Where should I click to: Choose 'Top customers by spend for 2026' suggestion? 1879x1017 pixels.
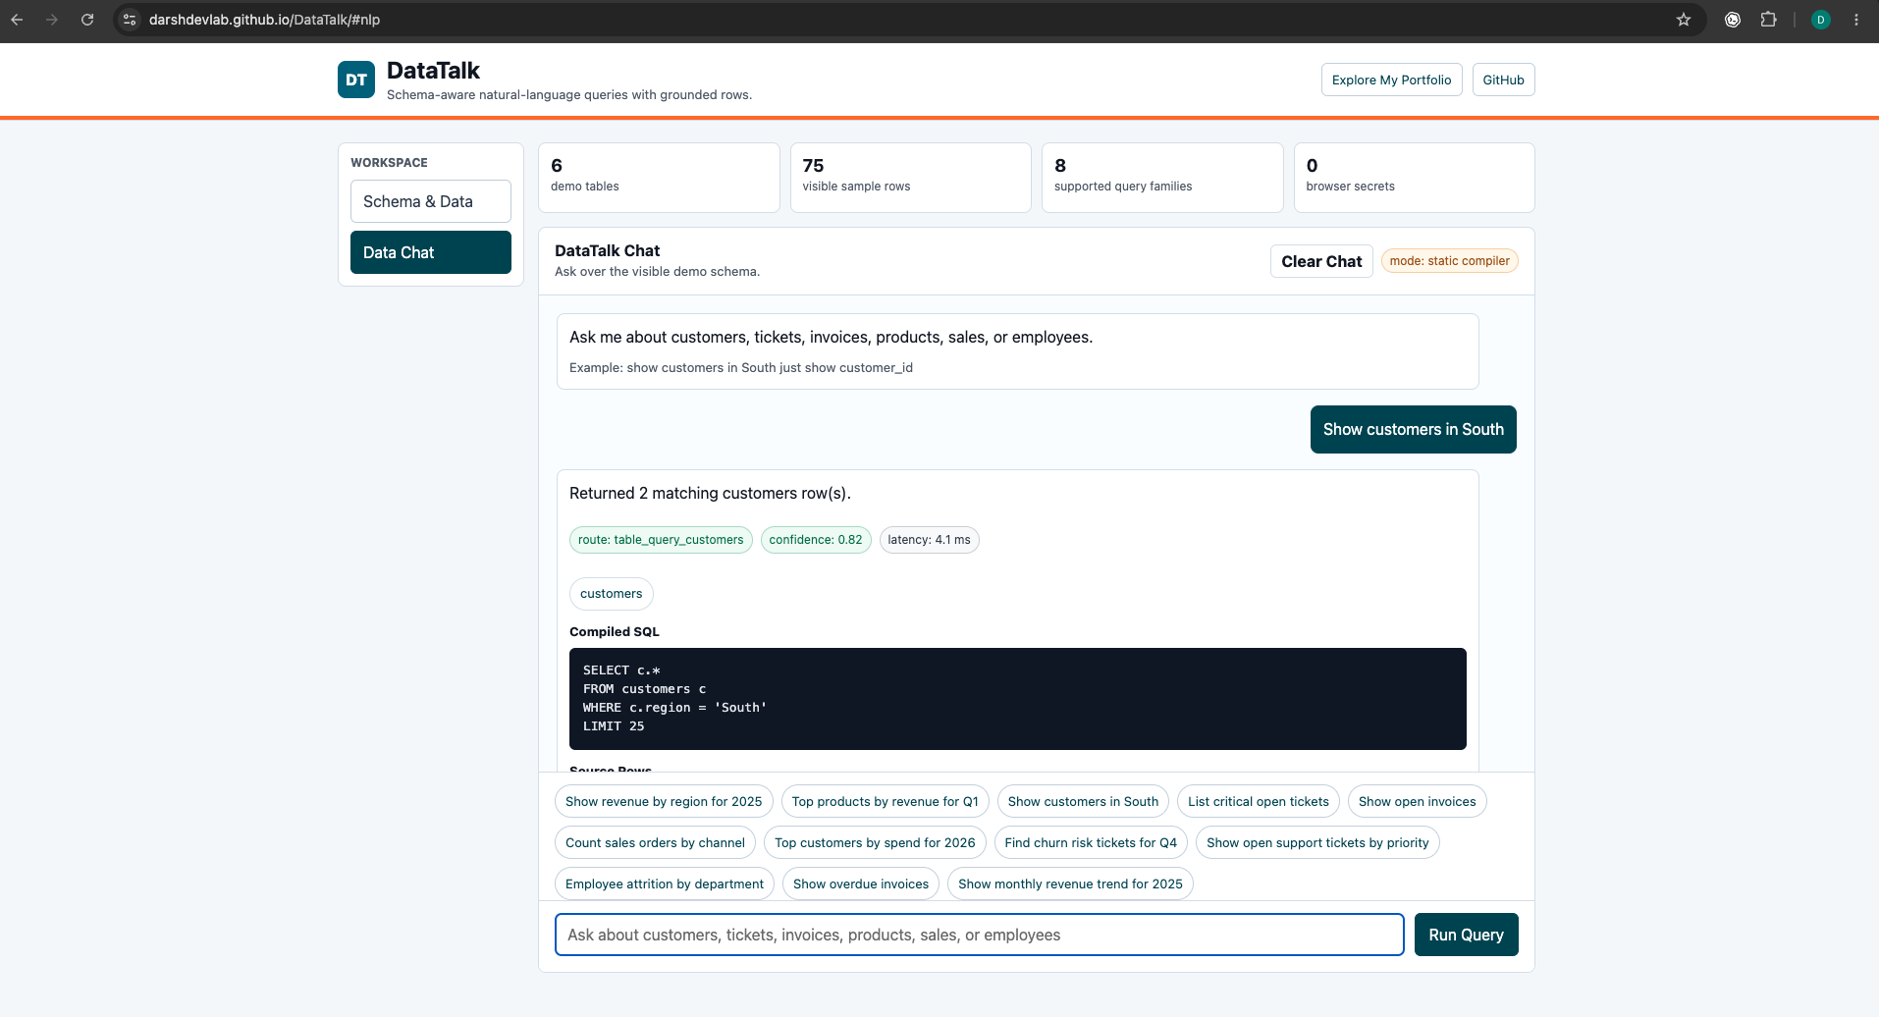(x=875, y=843)
